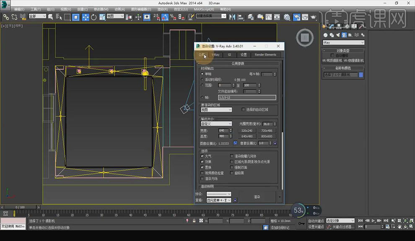Select the Space Warps category icon

356,35
